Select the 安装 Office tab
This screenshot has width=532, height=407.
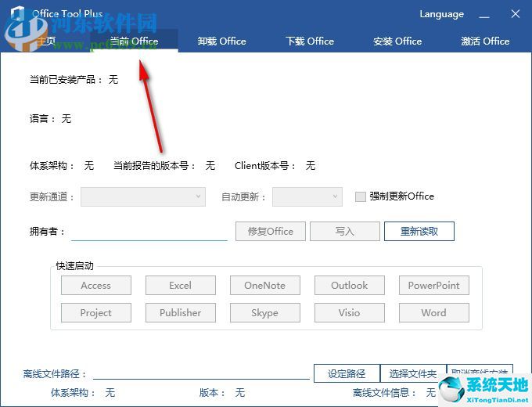[397, 41]
